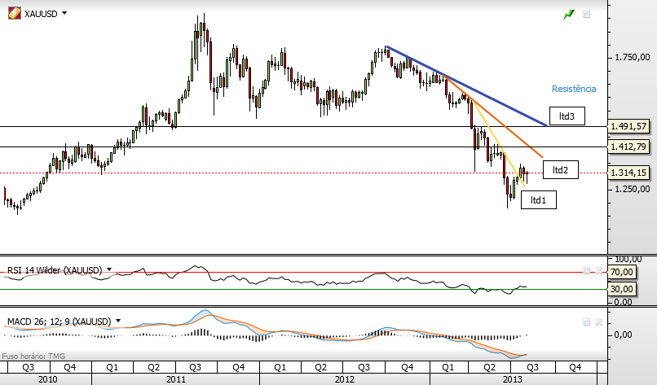Click the Resistência text annotation
This screenshot has height=385, width=657.
574,89
